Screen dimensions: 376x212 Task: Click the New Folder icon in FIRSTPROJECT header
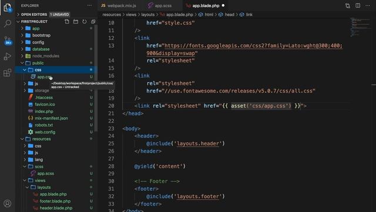tap(76, 21)
